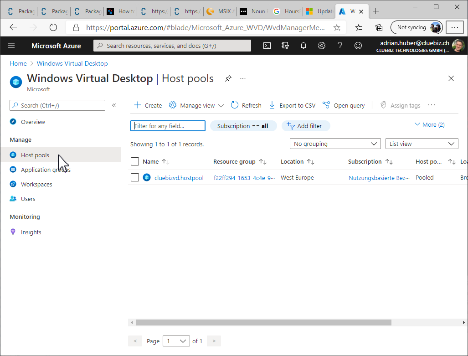The height and width of the screenshot is (356, 468).
Task: Open Directory and subscription filter icon
Action: tap(285, 46)
